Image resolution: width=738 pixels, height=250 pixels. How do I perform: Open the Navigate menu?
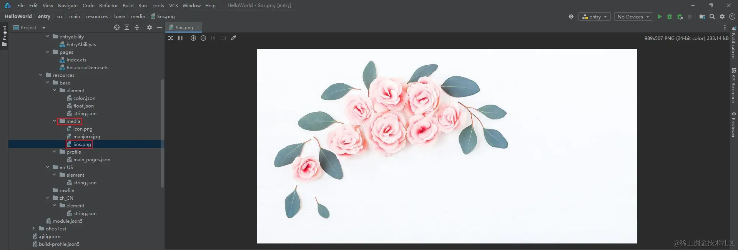[x=68, y=5]
